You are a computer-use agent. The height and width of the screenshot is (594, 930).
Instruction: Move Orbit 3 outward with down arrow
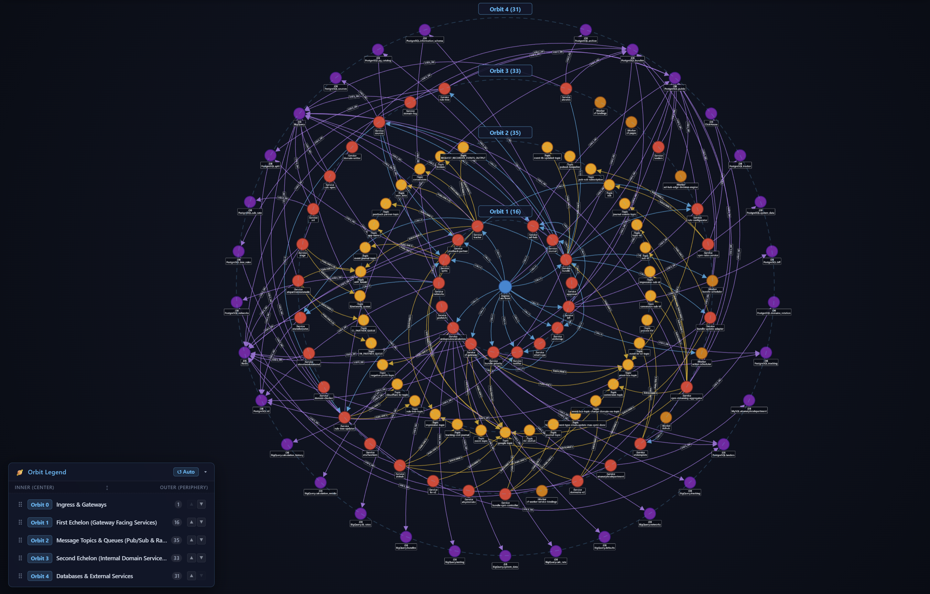tap(201, 558)
